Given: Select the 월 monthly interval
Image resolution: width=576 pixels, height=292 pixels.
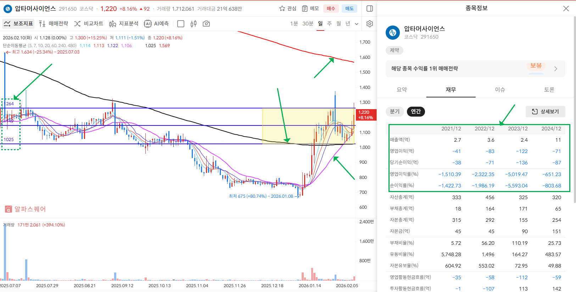Looking at the screenshot, I should [x=339, y=23].
